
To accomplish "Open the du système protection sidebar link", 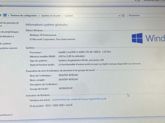I will [x=6, y=44].
